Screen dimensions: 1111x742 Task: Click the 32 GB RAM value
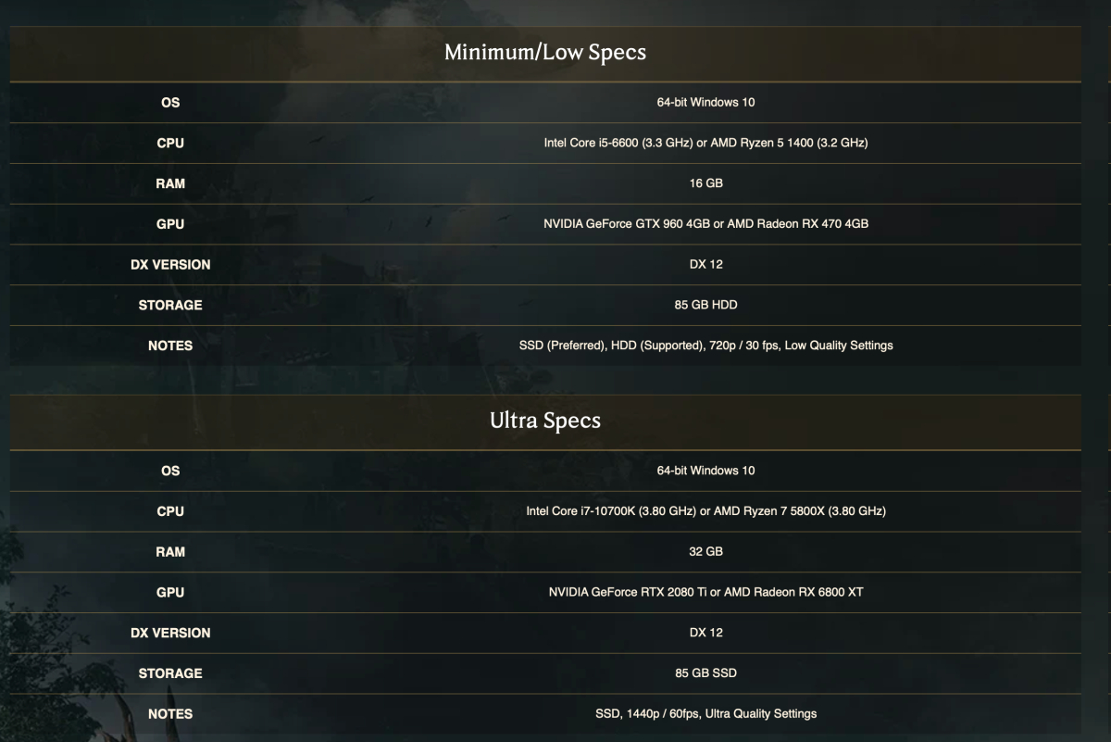coord(705,552)
